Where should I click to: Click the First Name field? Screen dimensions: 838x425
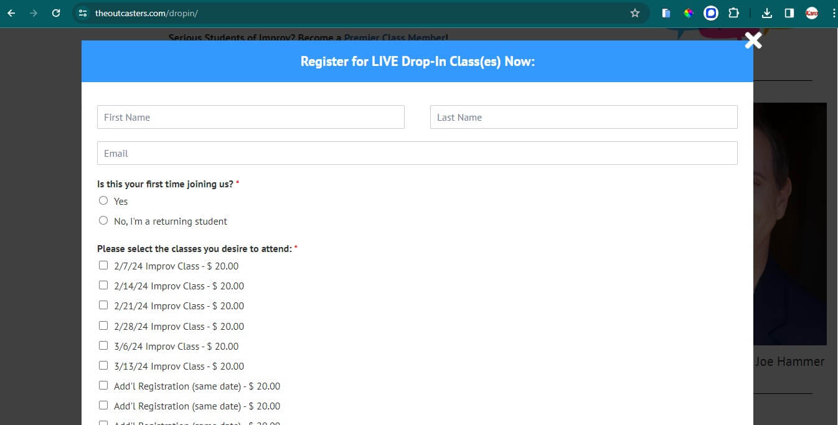[x=250, y=117]
